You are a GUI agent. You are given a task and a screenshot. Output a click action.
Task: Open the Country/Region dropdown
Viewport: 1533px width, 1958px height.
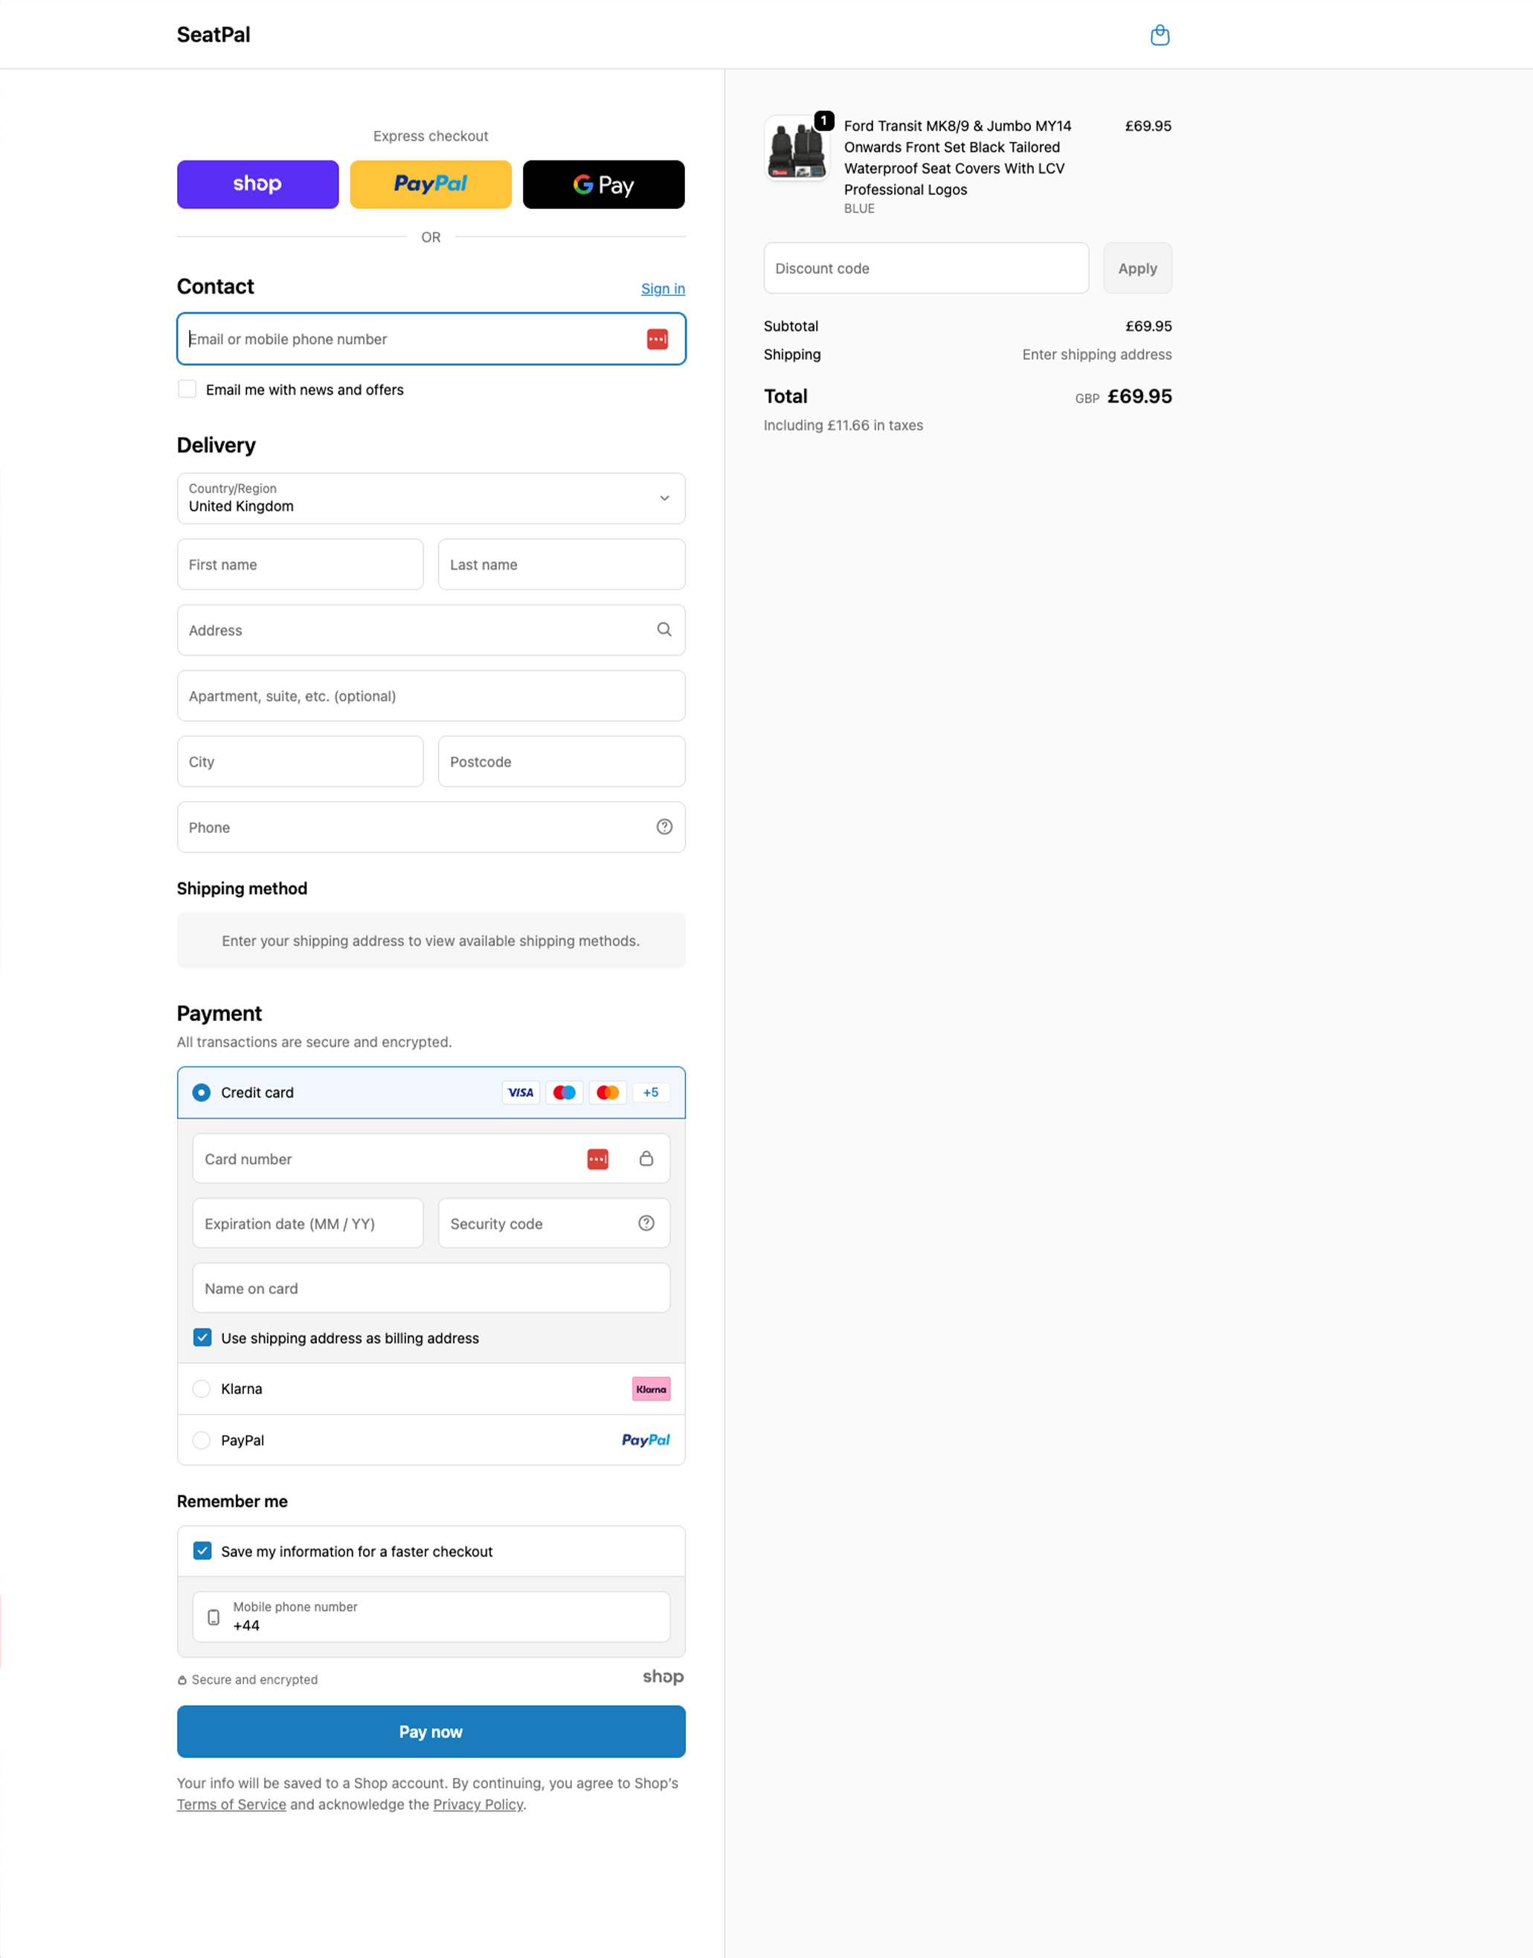point(431,498)
